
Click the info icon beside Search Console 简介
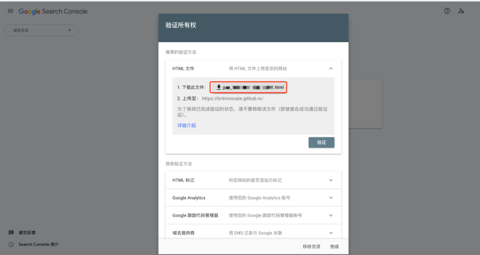coord(11,244)
